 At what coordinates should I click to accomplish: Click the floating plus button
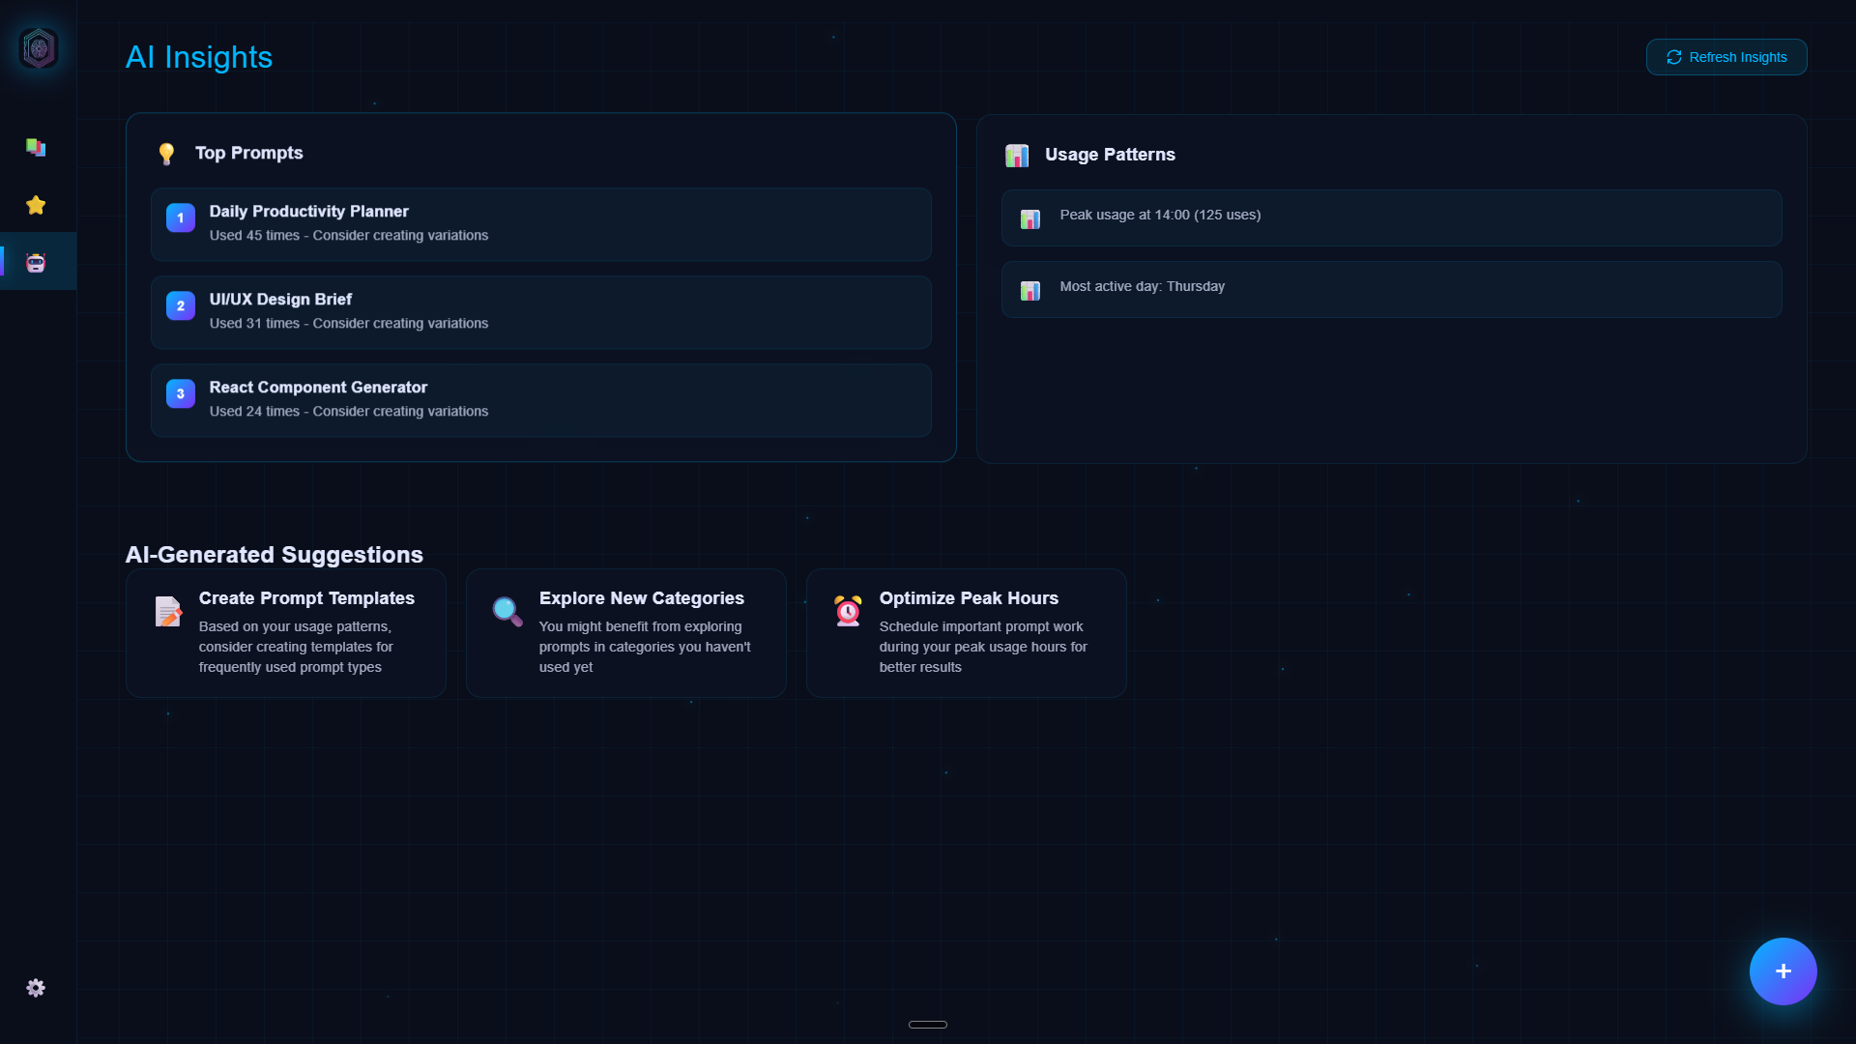coord(1783,971)
